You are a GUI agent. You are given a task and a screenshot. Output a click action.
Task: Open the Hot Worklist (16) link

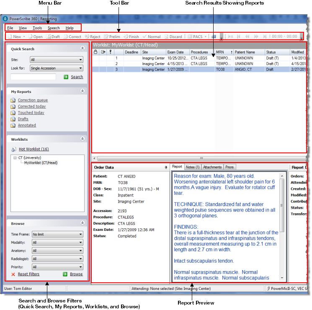click(34, 149)
